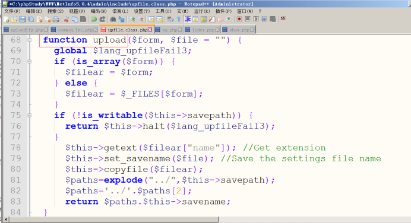411x223 pixels.
Task: Paste from clipboard via toolbar
Action: click(x=83, y=19)
